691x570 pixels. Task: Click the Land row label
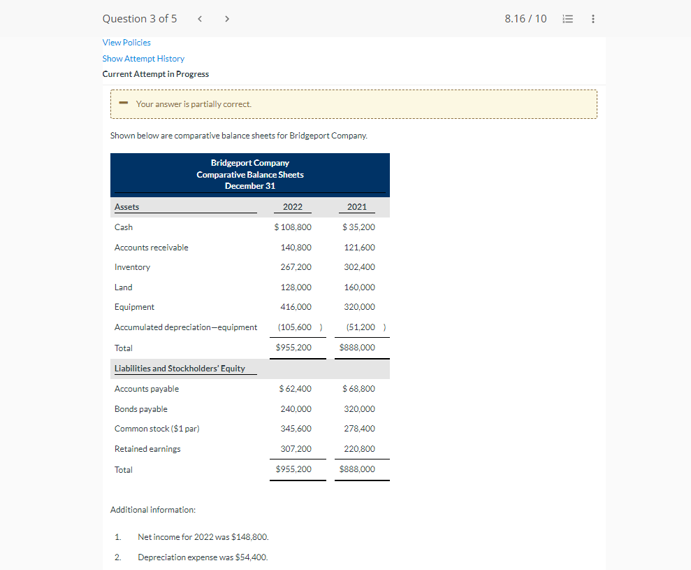click(x=124, y=287)
